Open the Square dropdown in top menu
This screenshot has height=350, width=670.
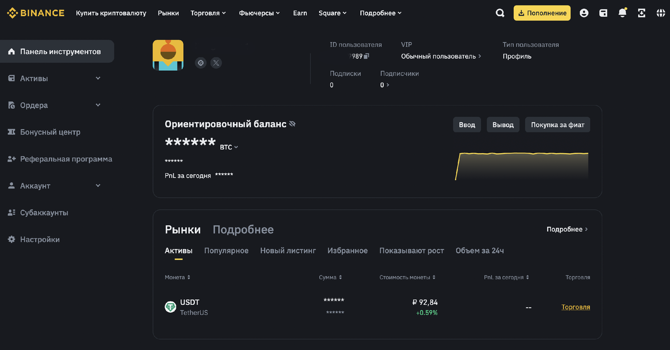click(333, 13)
